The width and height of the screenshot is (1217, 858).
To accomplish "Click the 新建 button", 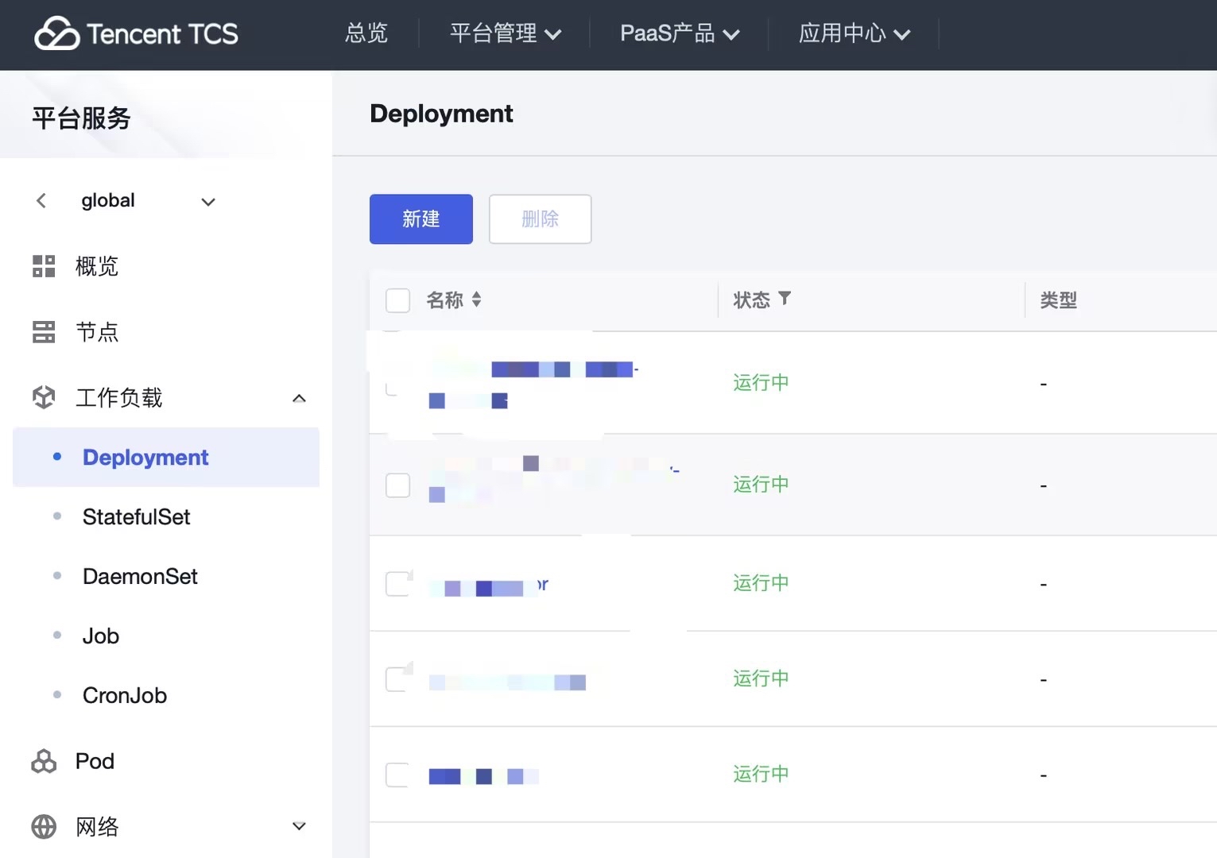I will [421, 219].
